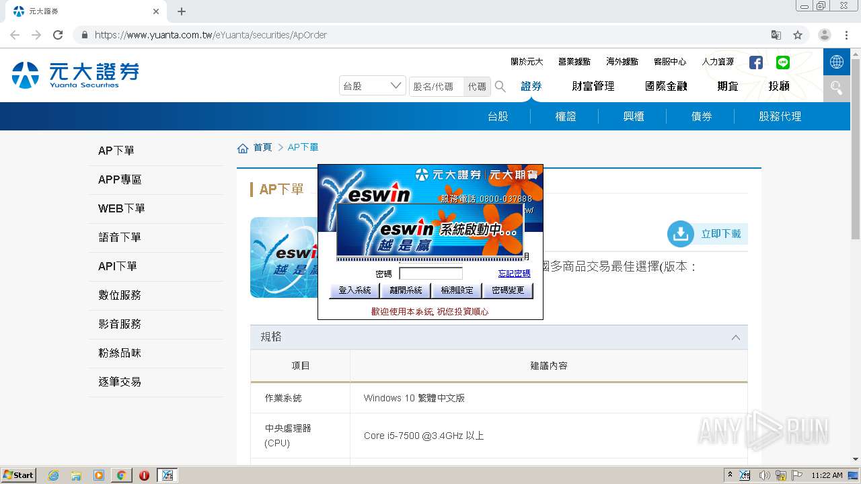Select AP下單 in the sidebar
This screenshot has height=484, width=861.
tap(156, 151)
